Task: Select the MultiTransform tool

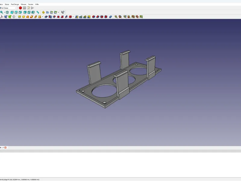Action: (89, 17)
